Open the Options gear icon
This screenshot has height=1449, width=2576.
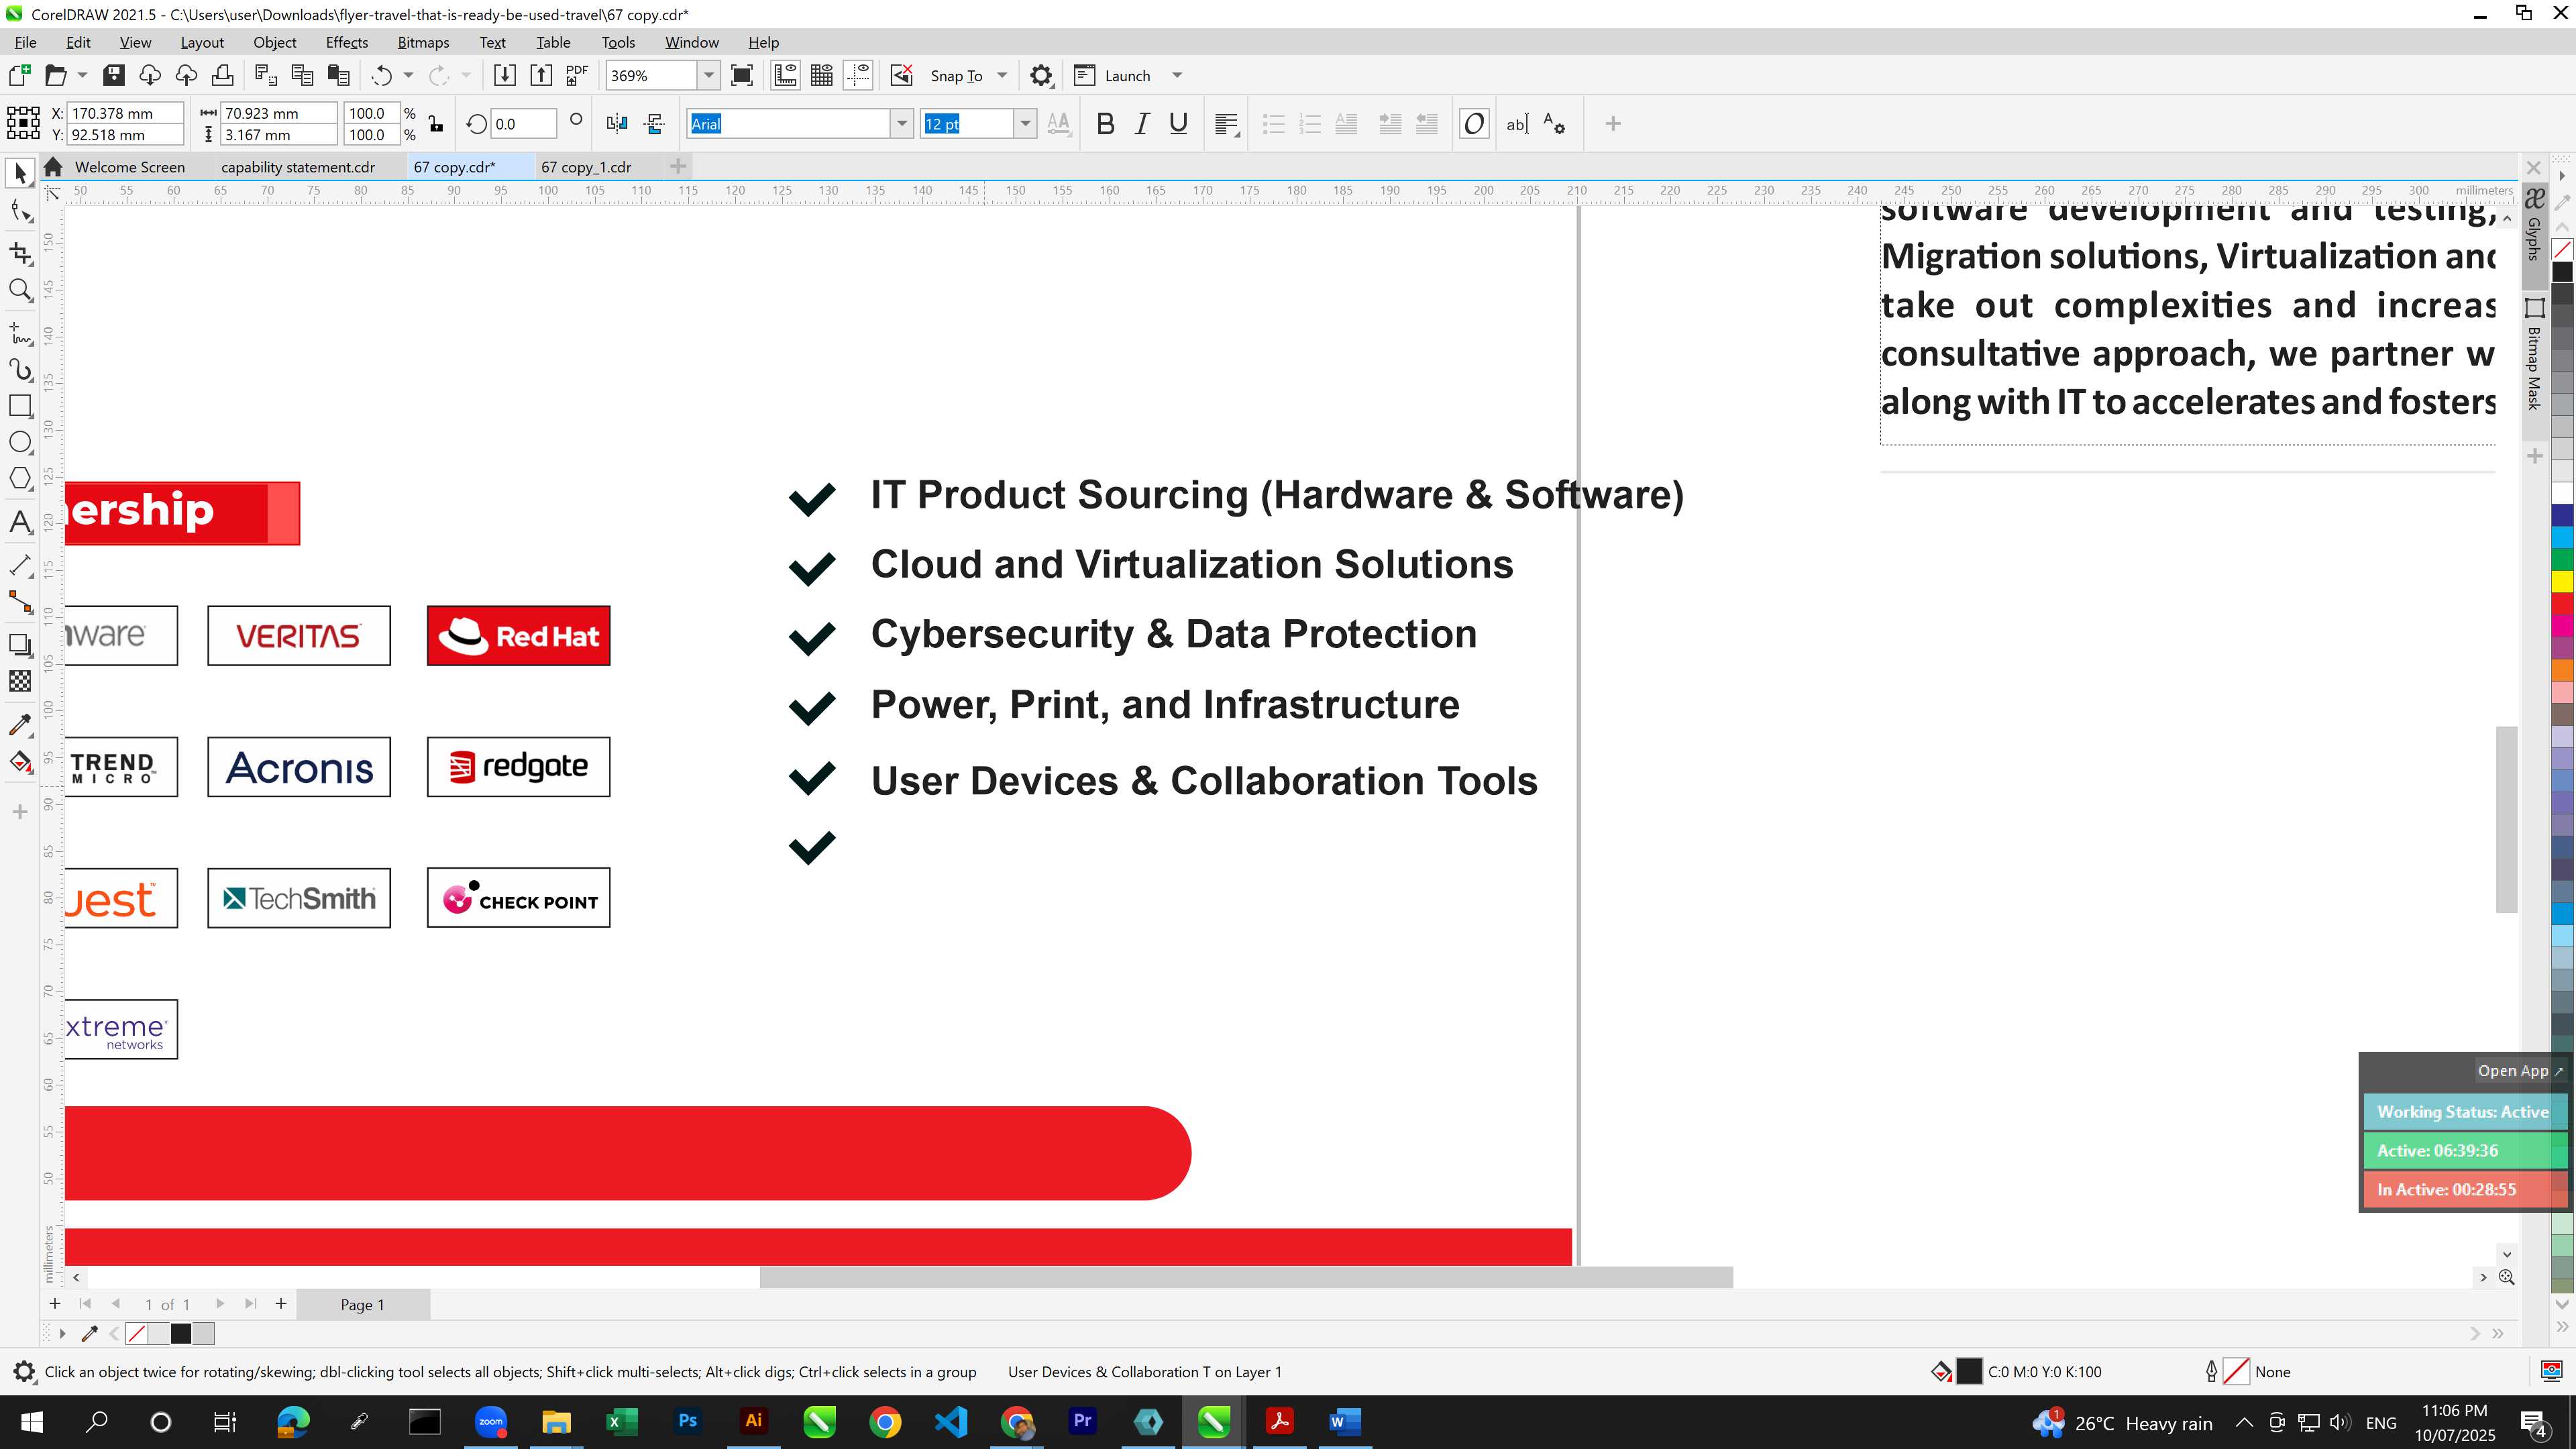pyautogui.click(x=1041, y=75)
